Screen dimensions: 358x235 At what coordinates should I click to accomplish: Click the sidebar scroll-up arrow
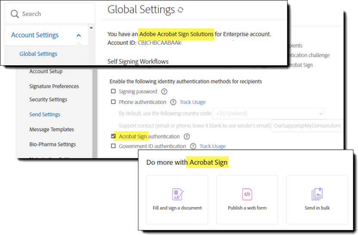tap(91, 28)
